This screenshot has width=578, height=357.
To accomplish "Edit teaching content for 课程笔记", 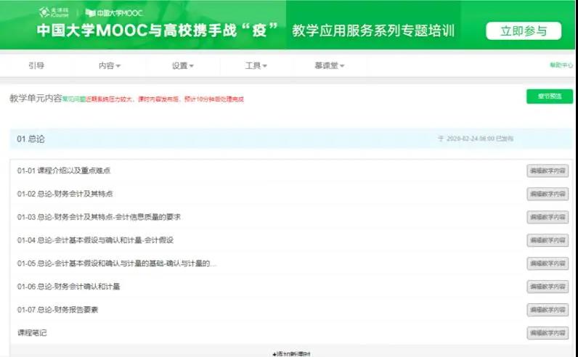I will click(548, 334).
